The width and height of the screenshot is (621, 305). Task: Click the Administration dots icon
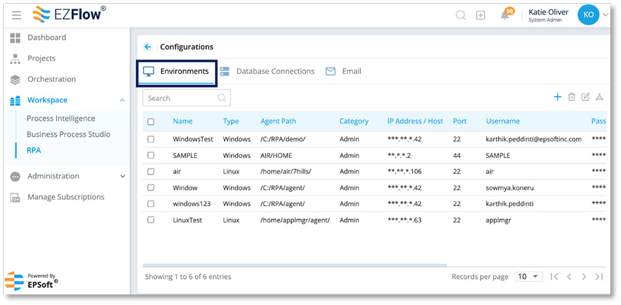15,177
